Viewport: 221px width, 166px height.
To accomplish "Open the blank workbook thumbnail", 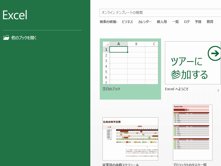I will (x=130, y=63).
